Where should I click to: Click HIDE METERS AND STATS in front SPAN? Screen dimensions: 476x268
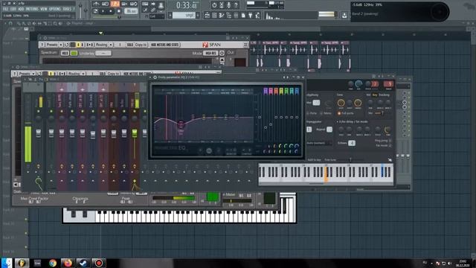tap(165, 45)
